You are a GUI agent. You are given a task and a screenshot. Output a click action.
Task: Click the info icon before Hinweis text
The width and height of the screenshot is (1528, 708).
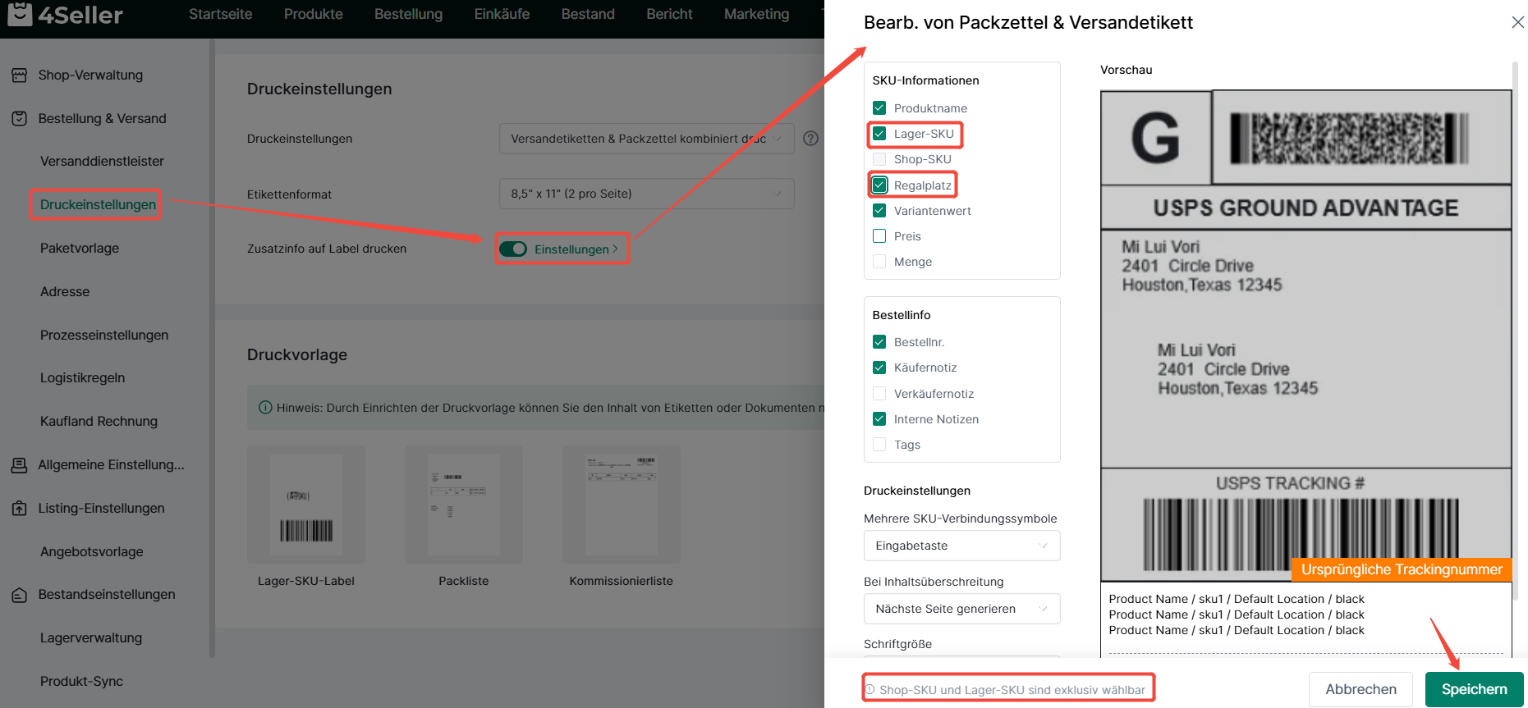point(265,408)
